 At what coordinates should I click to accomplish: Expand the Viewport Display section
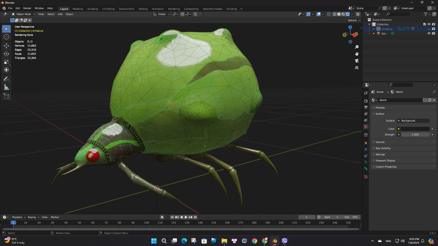click(x=385, y=160)
